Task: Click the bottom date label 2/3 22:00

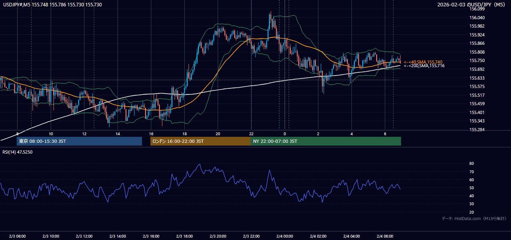Action: (251, 236)
